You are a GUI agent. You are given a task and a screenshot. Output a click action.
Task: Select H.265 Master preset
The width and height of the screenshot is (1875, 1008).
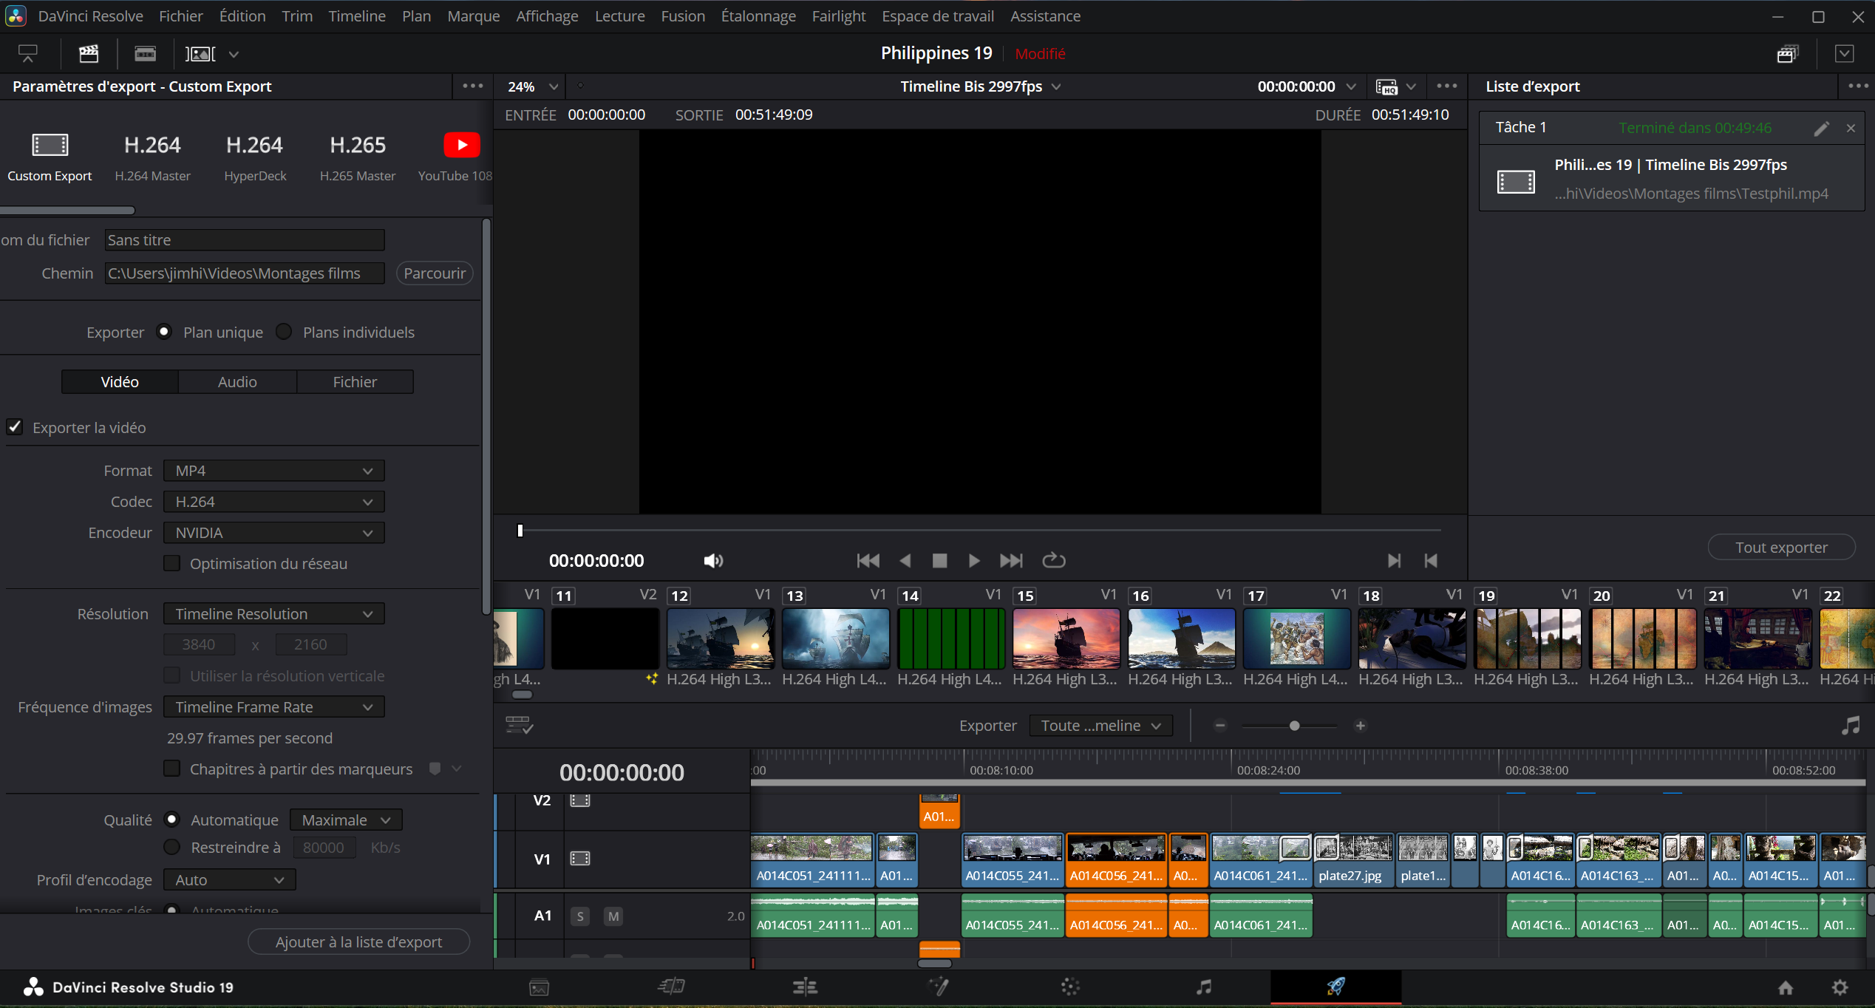pos(358,157)
